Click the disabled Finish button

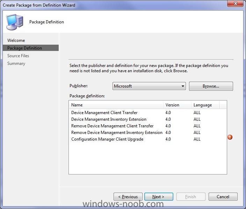coord(191,197)
